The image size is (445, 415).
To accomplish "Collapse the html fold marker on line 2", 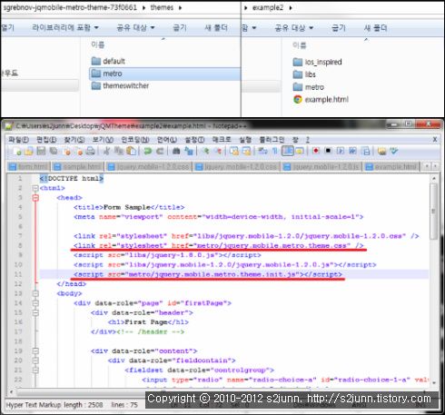I will pos(35,188).
